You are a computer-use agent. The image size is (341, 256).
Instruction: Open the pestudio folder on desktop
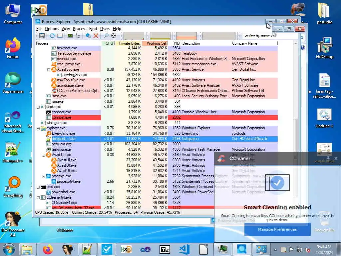pyautogui.click(x=324, y=13)
